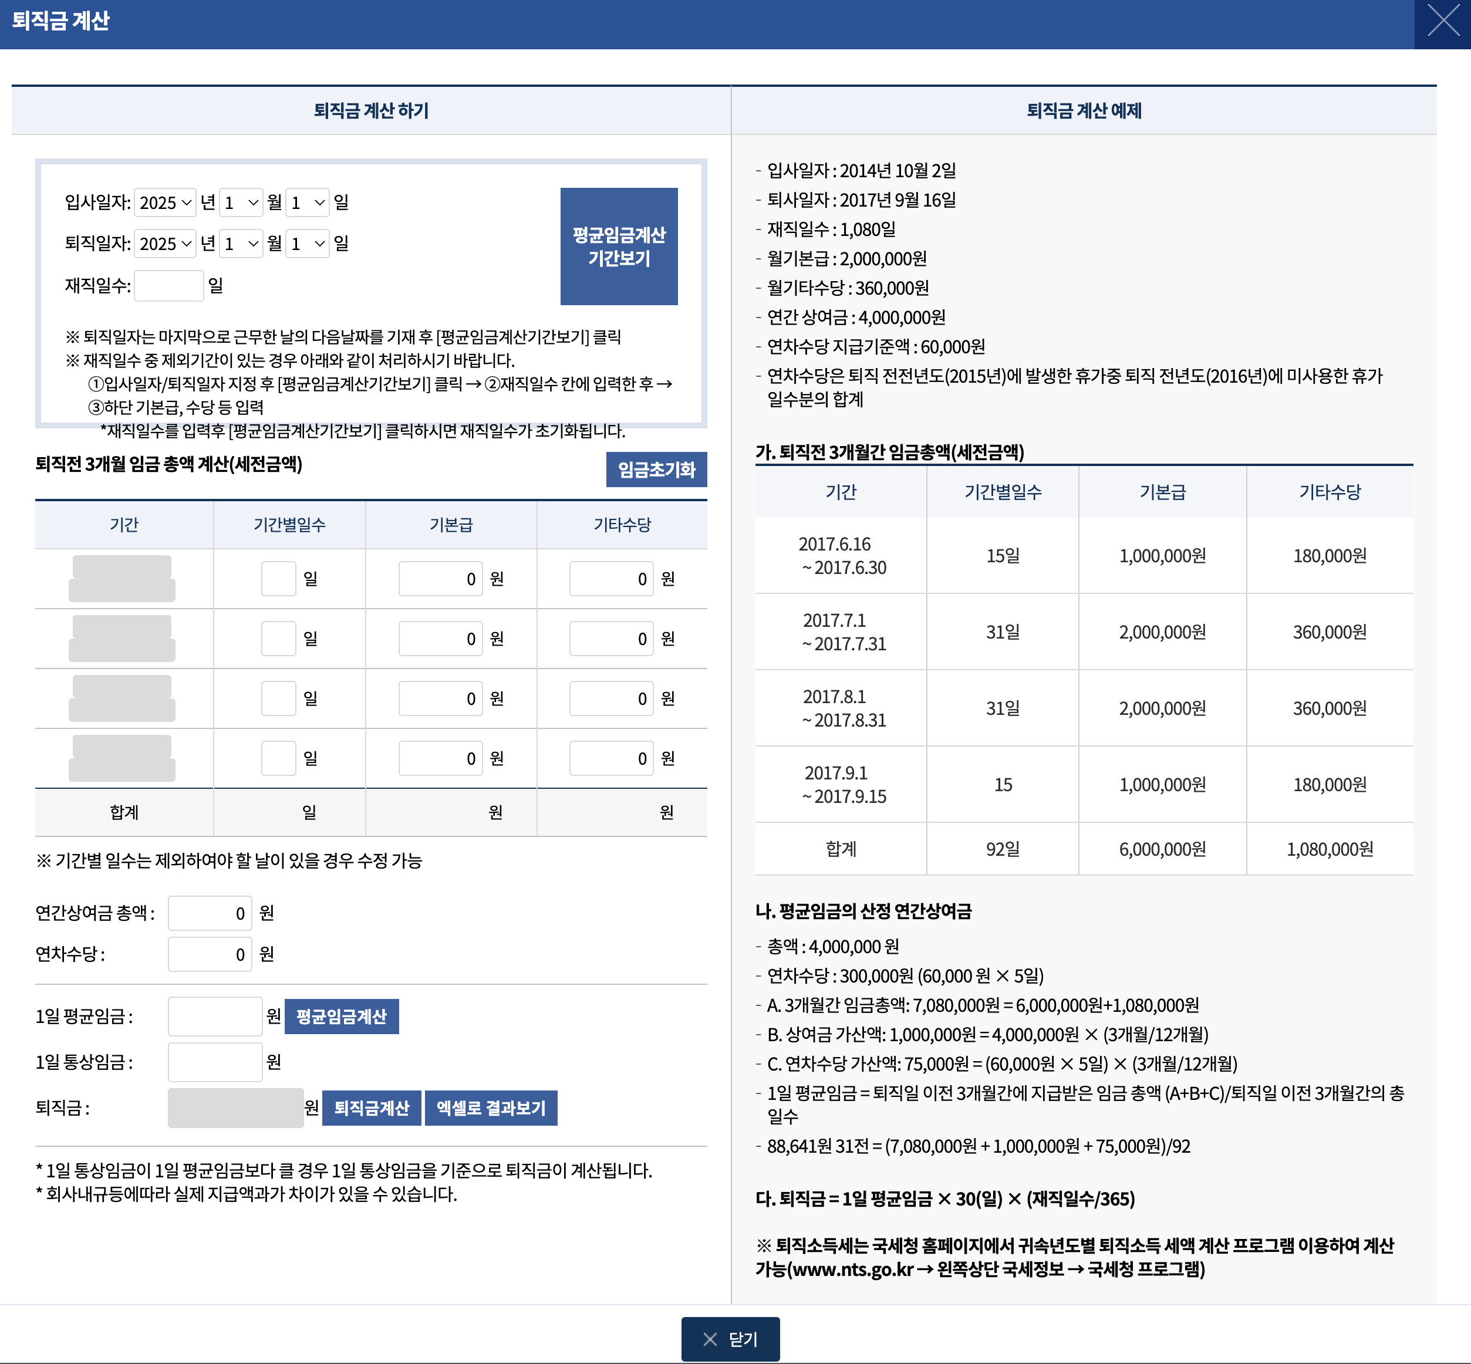
Task: Click first row 기본급 input field
Action: click(x=440, y=579)
